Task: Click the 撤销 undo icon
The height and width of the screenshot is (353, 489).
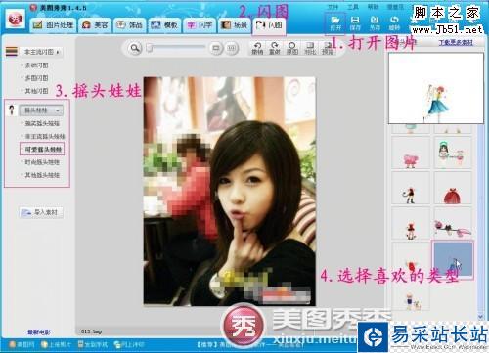Action: click(x=257, y=48)
